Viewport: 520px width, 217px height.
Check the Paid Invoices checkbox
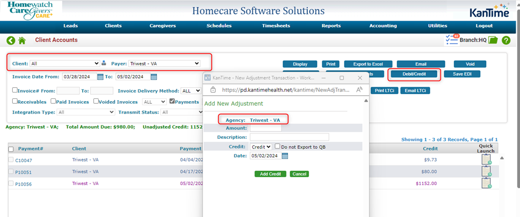tap(54, 101)
